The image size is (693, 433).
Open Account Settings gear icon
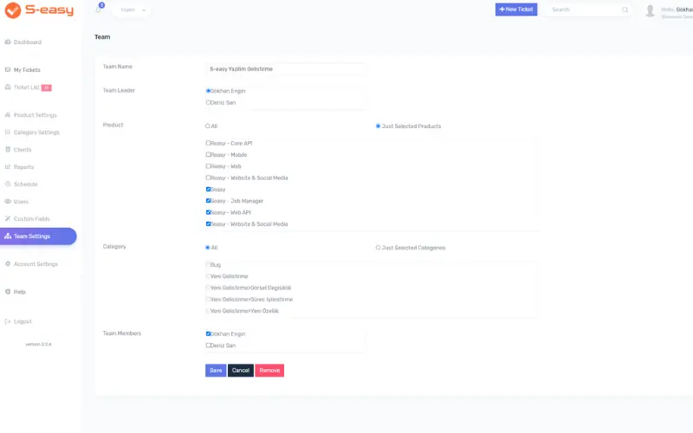coord(8,264)
